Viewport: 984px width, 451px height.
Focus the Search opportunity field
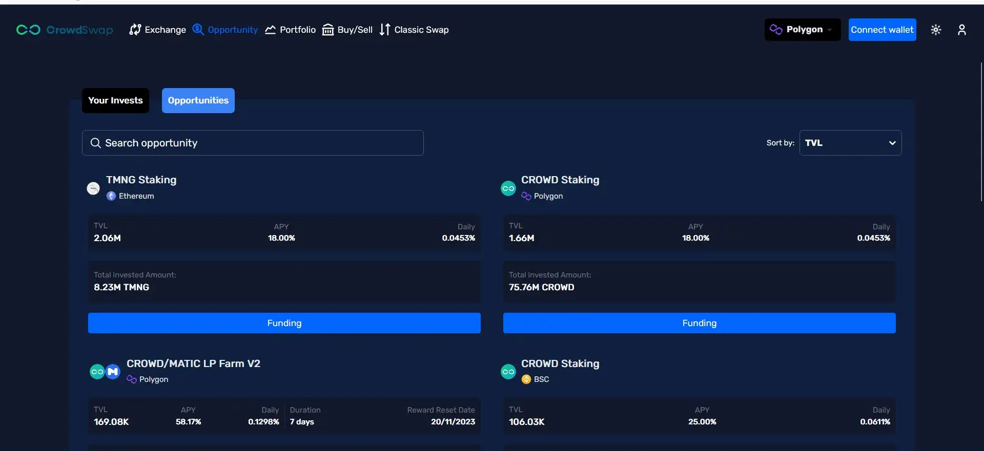(261, 143)
